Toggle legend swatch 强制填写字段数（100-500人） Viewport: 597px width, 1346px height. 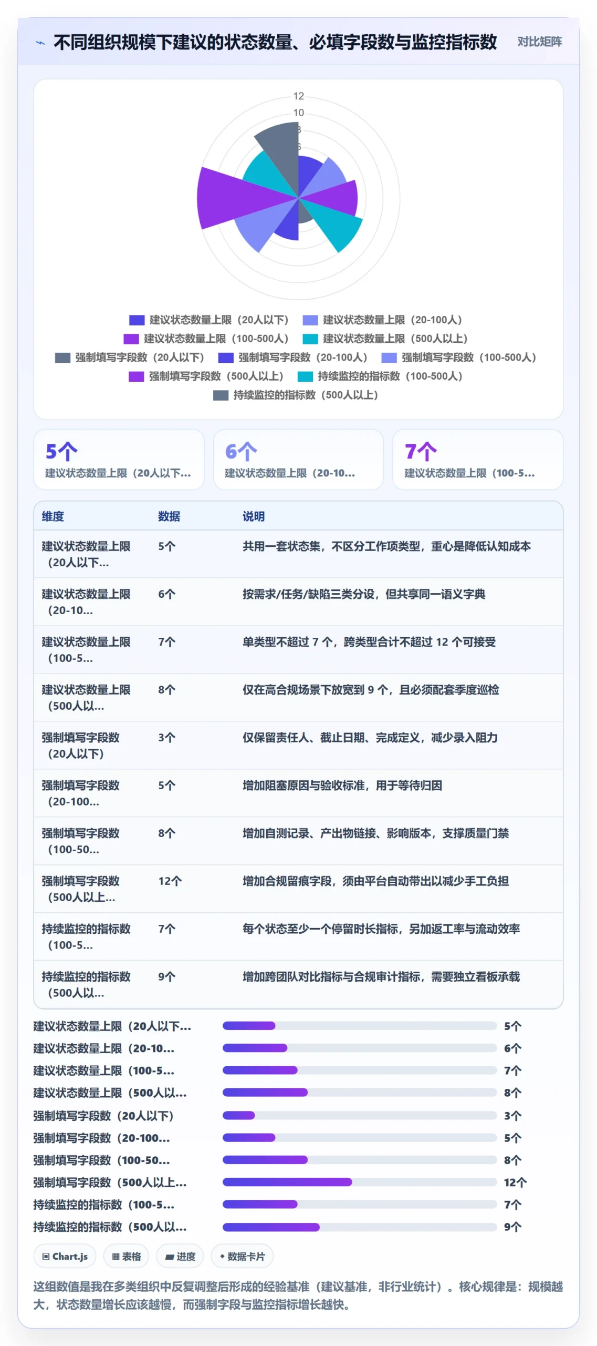click(389, 358)
